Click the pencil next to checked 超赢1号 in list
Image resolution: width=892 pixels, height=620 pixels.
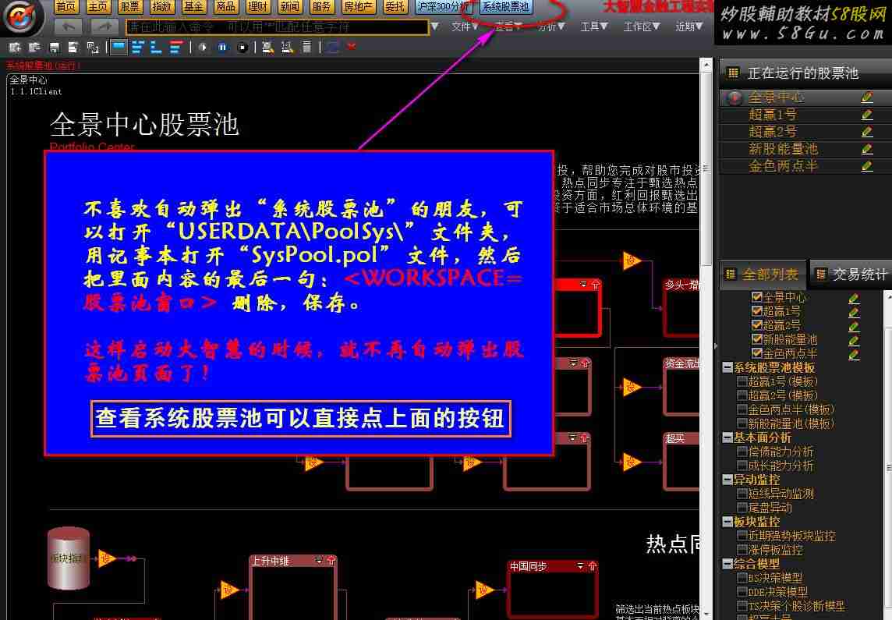pyautogui.click(x=853, y=312)
